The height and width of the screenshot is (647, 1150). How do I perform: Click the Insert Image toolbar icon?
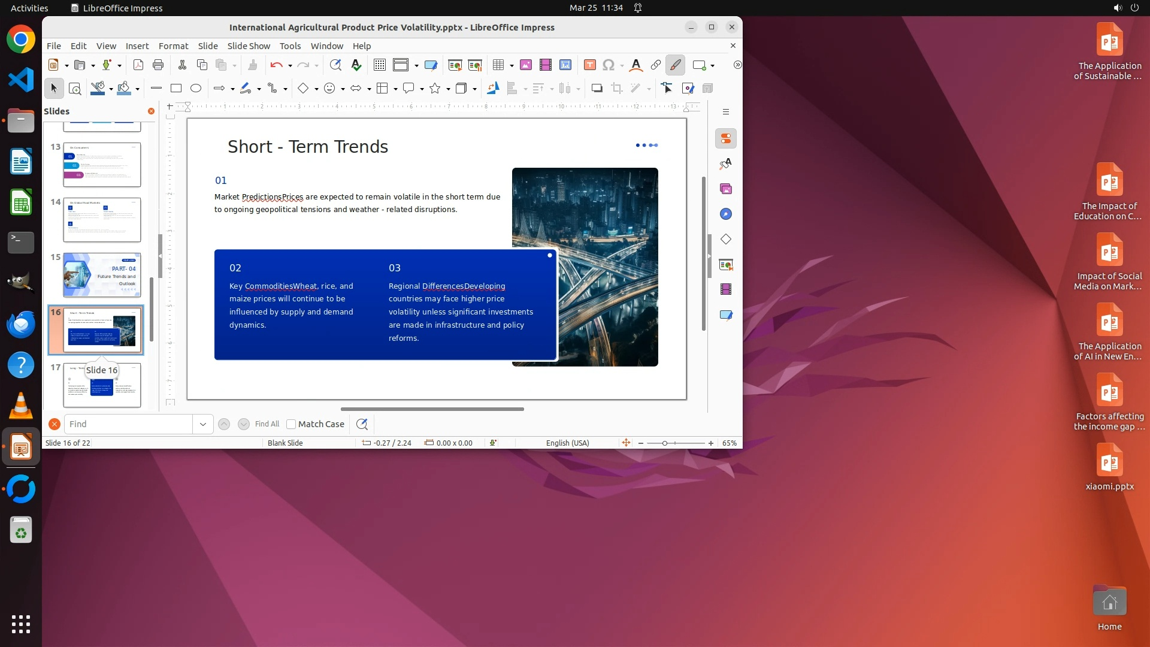coord(526,65)
